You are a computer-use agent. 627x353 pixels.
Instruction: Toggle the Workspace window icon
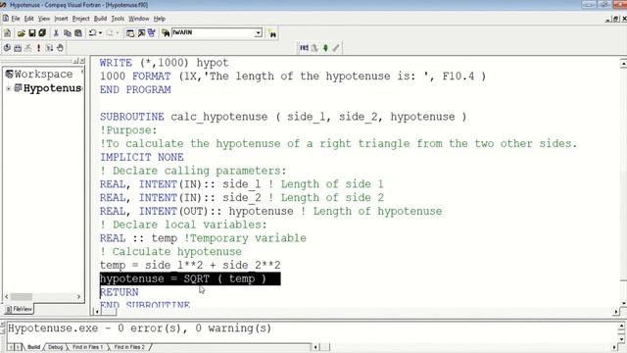coord(130,33)
